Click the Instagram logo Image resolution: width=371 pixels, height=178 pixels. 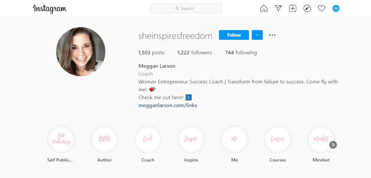point(50,9)
